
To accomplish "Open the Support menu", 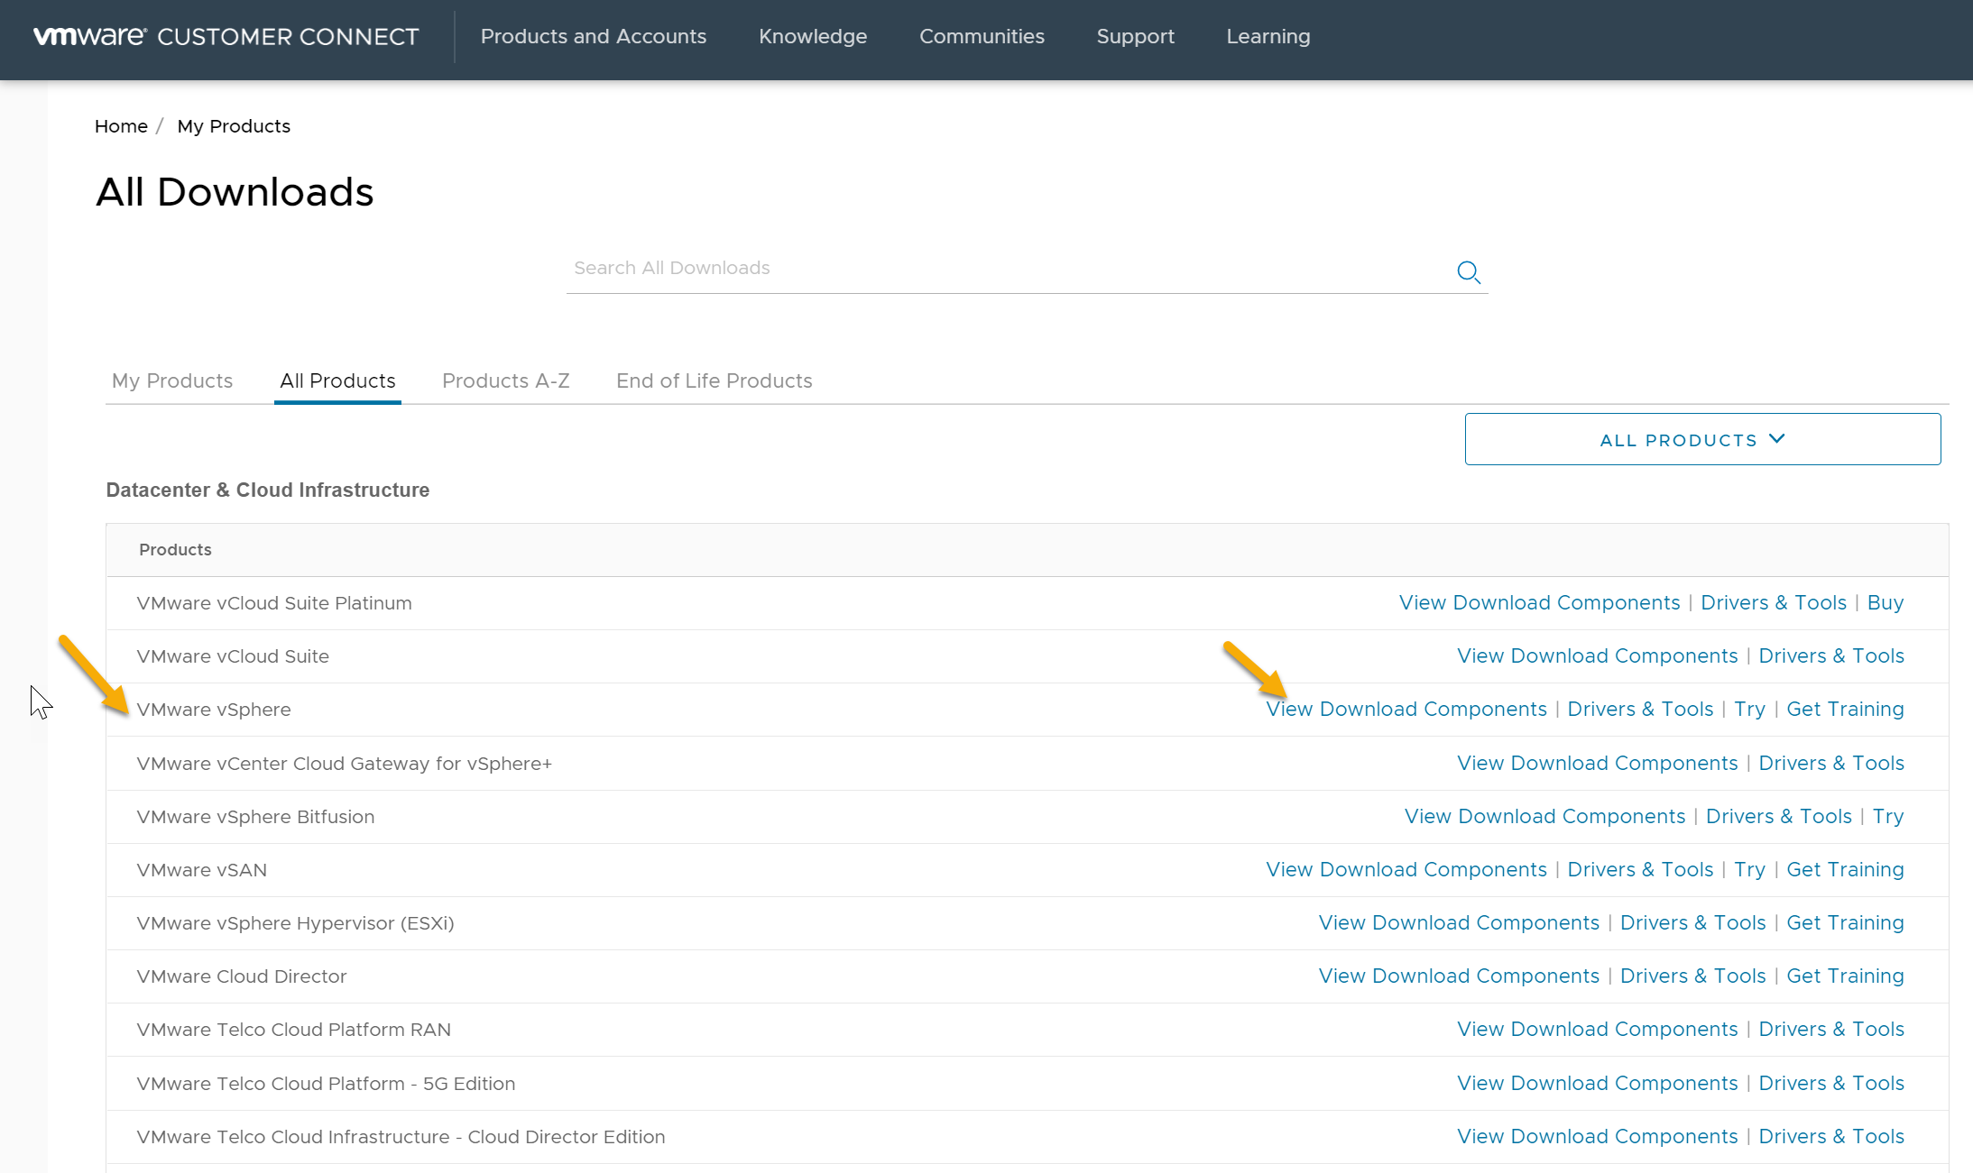I will [x=1135, y=36].
